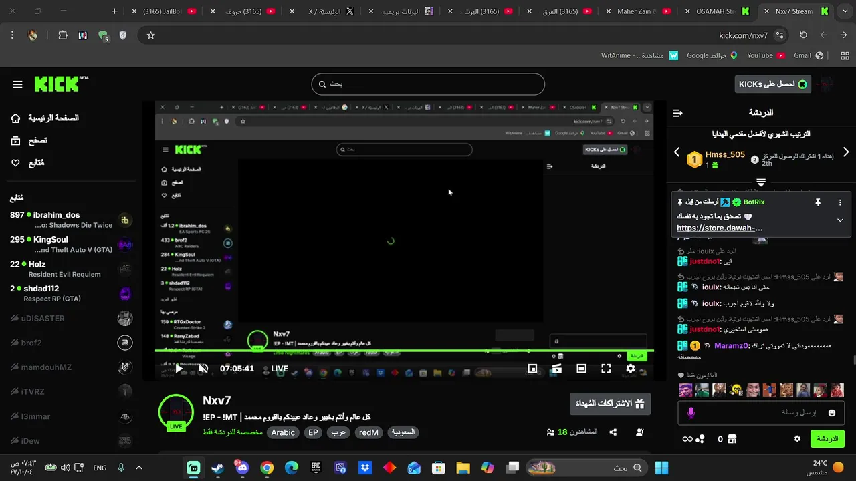Open KingSoul followed channel
856x481 pixels.
coord(70,245)
